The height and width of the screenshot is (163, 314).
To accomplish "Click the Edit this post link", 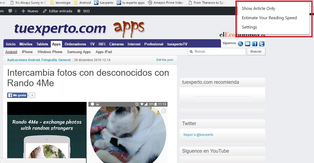I will point(165,60).
